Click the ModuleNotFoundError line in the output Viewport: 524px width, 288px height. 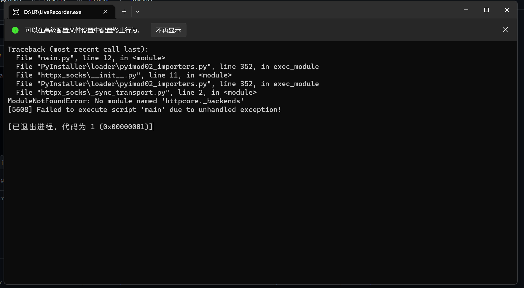125,101
